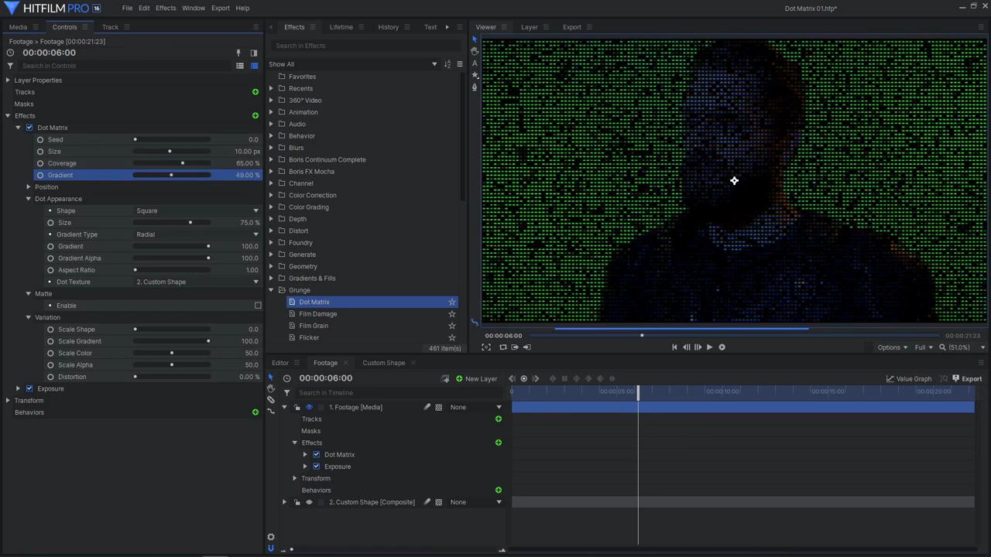Open Gradient Type dropdown set to Radial

coord(197,234)
